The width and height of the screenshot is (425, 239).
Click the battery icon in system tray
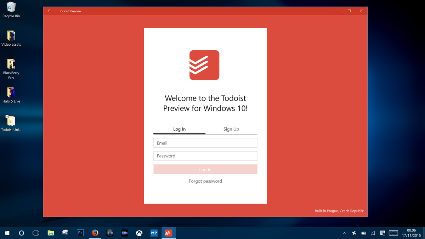click(x=364, y=233)
